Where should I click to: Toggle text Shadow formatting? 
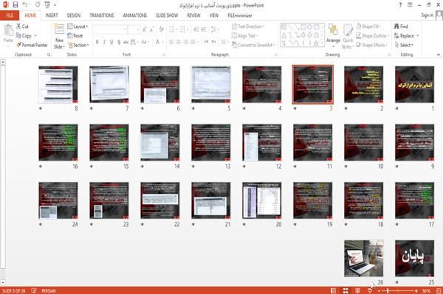click(119, 42)
